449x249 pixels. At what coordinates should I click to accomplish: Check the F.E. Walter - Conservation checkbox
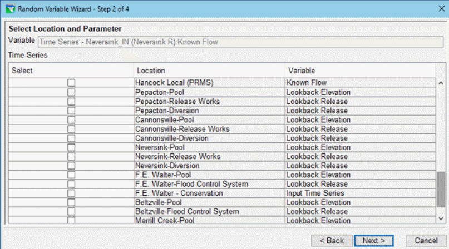click(x=71, y=193)
